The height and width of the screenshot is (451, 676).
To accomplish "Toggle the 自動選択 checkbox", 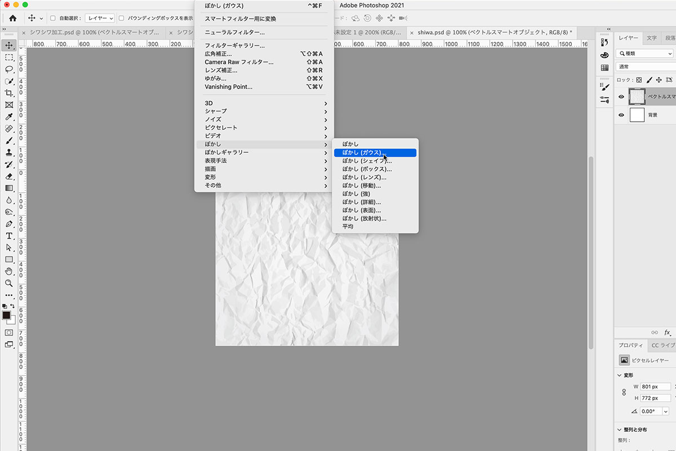I will (x=53, y=18).
